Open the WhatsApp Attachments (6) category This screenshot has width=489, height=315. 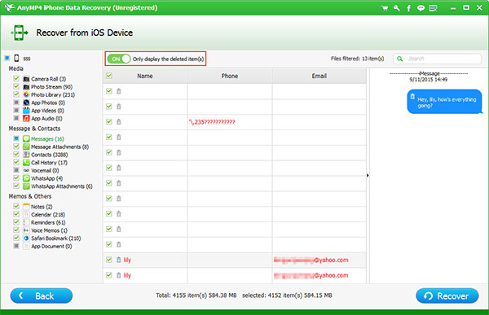click(x=62, y=186)
